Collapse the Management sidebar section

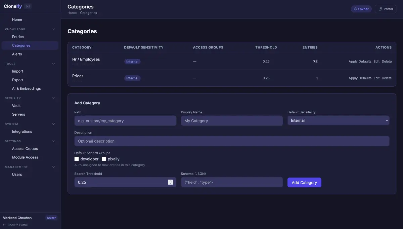click(x=54, y=167)
